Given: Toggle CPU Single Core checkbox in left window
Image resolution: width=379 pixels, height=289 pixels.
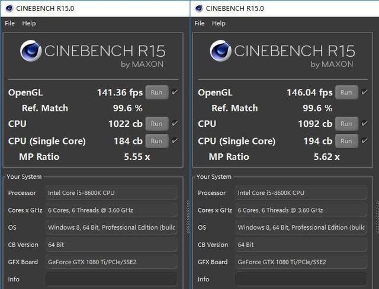Looking at the screenshot, I should click(175, 140).
